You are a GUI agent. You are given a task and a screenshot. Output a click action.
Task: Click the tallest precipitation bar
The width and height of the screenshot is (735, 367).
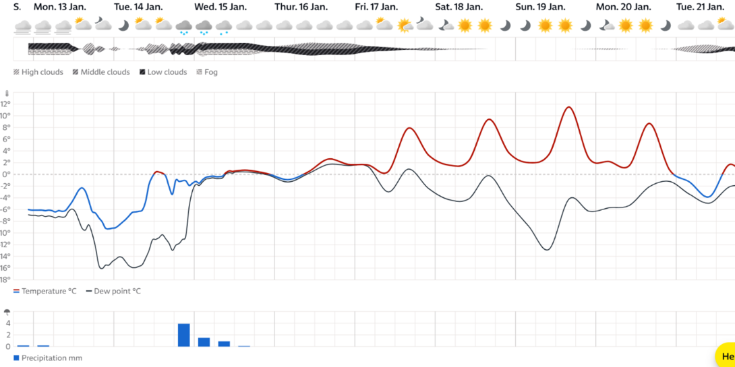point(183,335)
